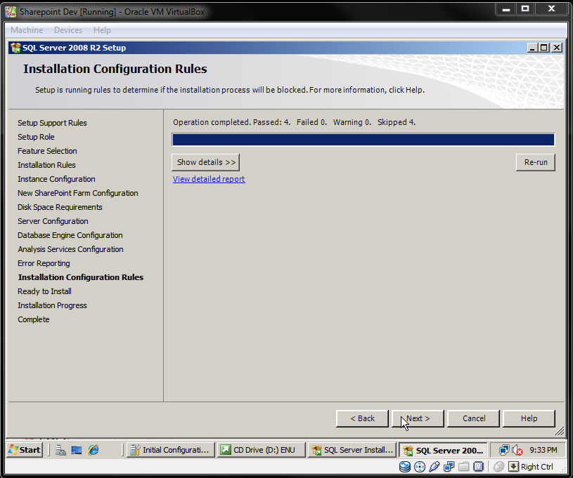
Task: Re-run the configuration rules
Action: 535,162
